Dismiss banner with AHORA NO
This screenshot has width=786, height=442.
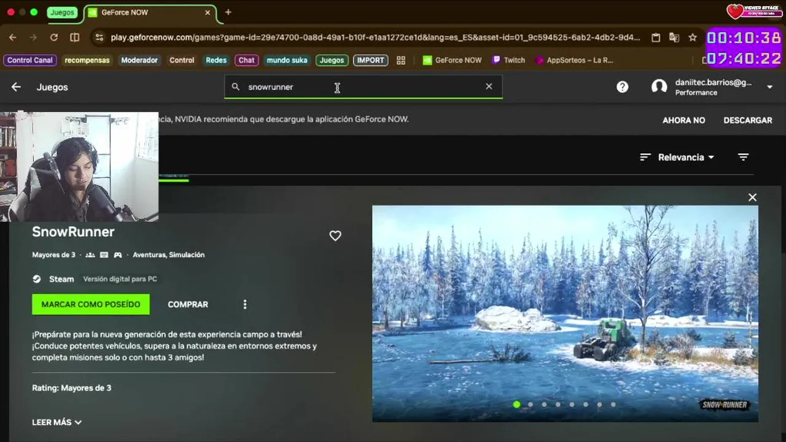[x=683, y=120]
